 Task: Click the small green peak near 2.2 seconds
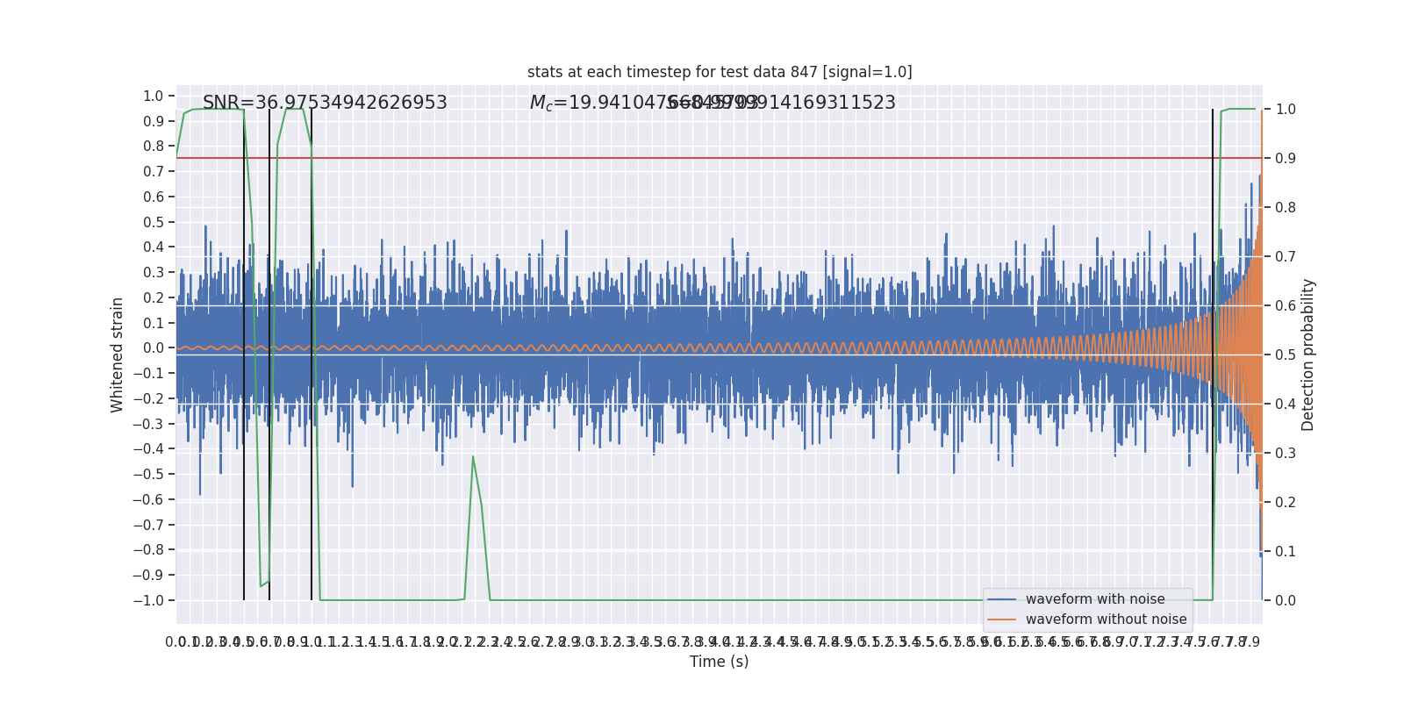473,457
